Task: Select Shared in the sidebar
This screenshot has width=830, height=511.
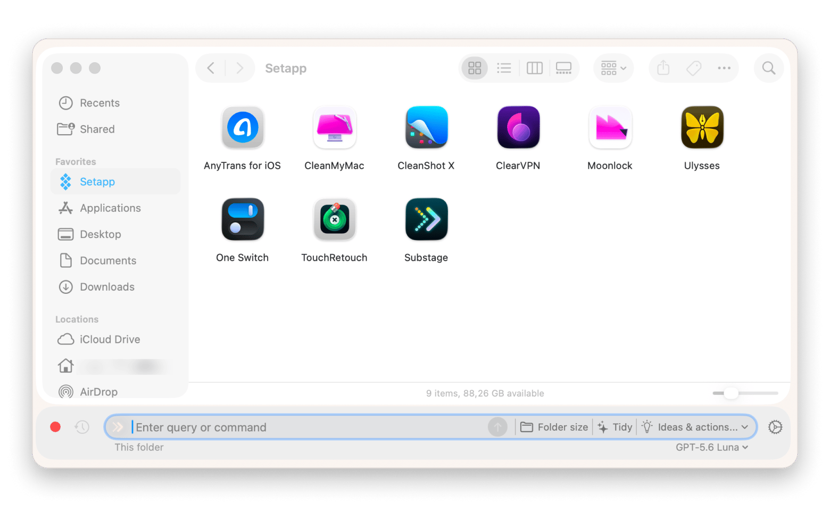Action: pyautogui.click(x=115, y=129)
